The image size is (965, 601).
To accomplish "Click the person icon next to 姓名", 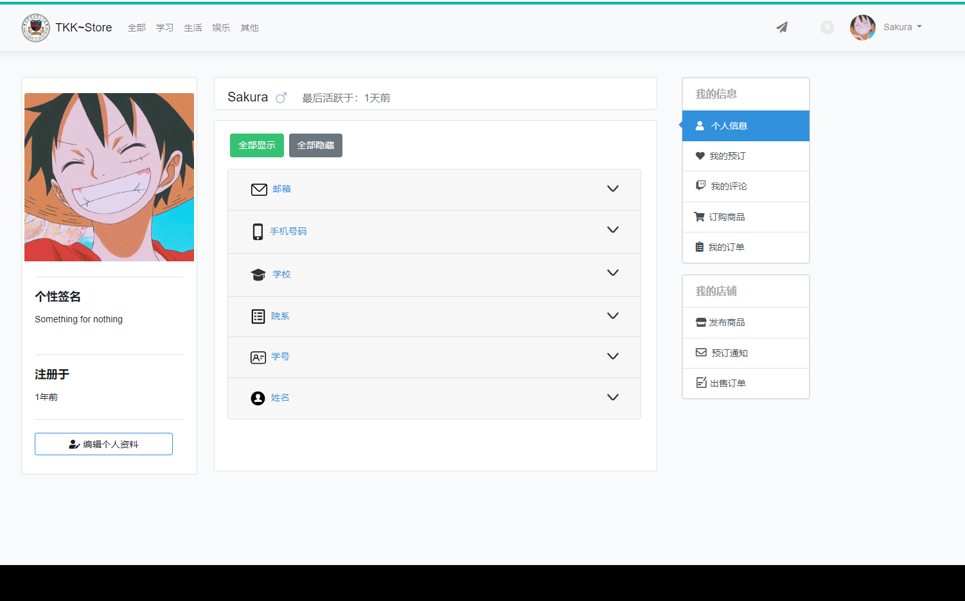I will click(258, 398).
